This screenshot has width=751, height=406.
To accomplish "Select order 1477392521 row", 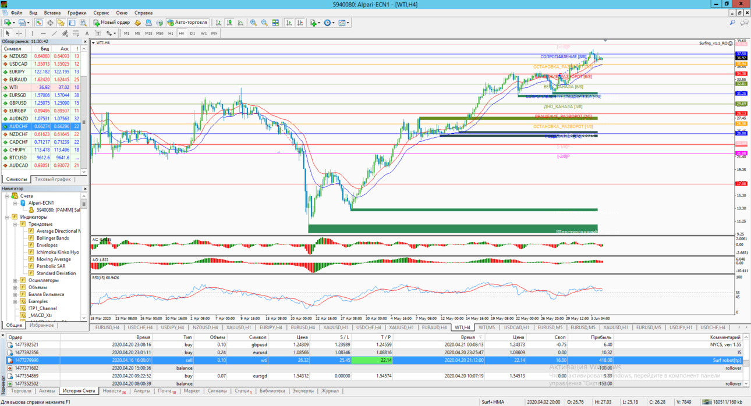I will pyautogui.click(x=373, y=344).
